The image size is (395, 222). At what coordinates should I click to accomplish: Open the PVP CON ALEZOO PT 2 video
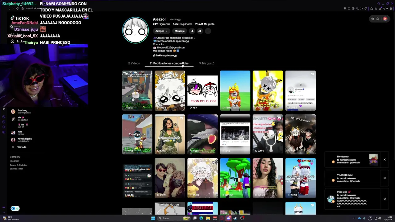tap(268, 91)
